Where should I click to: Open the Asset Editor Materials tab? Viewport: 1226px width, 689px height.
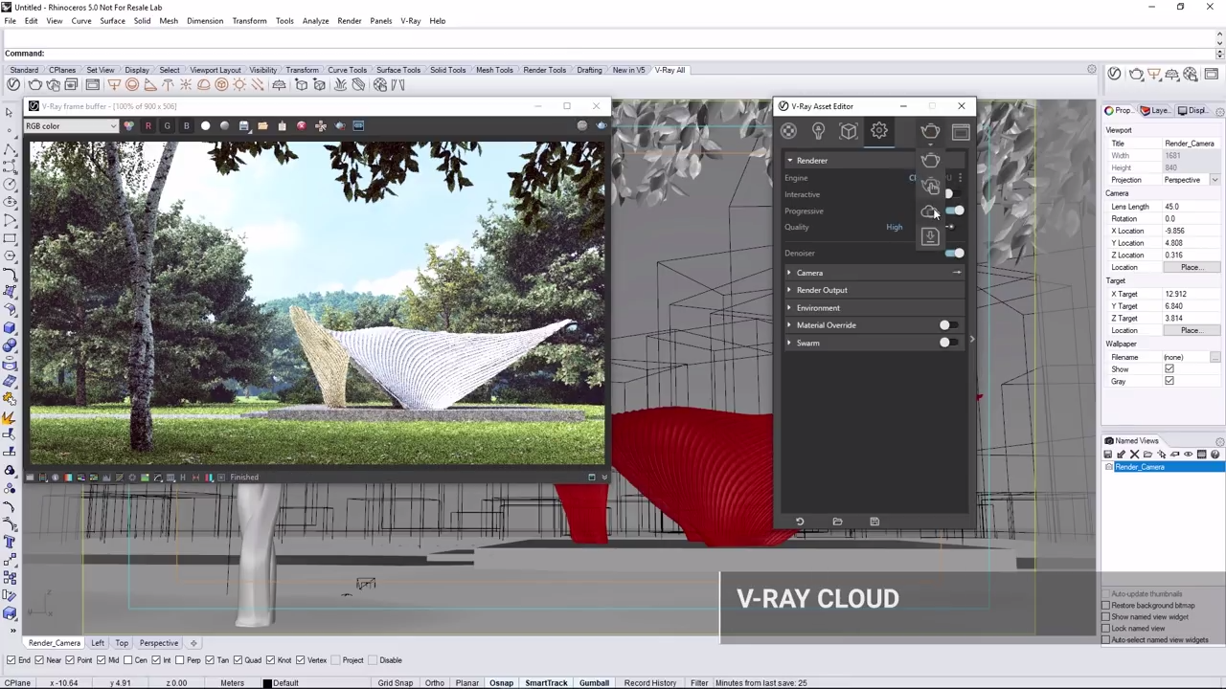point(788,131)
